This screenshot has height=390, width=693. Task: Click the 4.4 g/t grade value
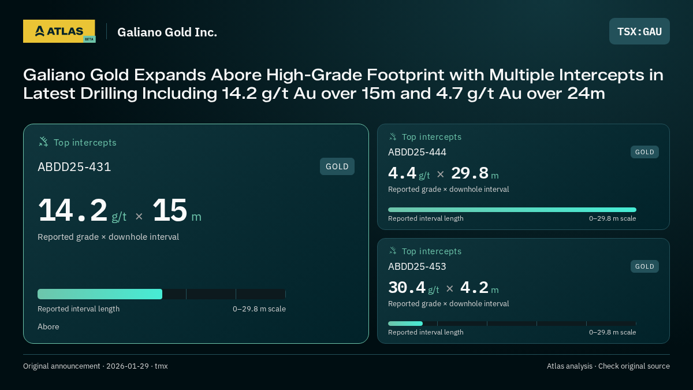click(409, 173)
